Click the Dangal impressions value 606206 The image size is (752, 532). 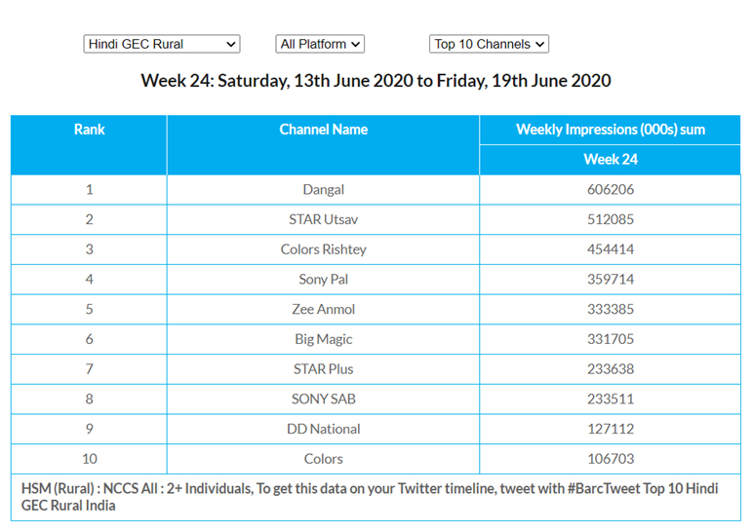pos(610,190)
